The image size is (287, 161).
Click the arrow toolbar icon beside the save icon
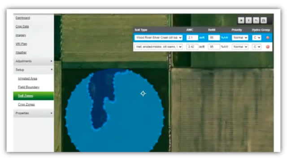pos(256,21)
